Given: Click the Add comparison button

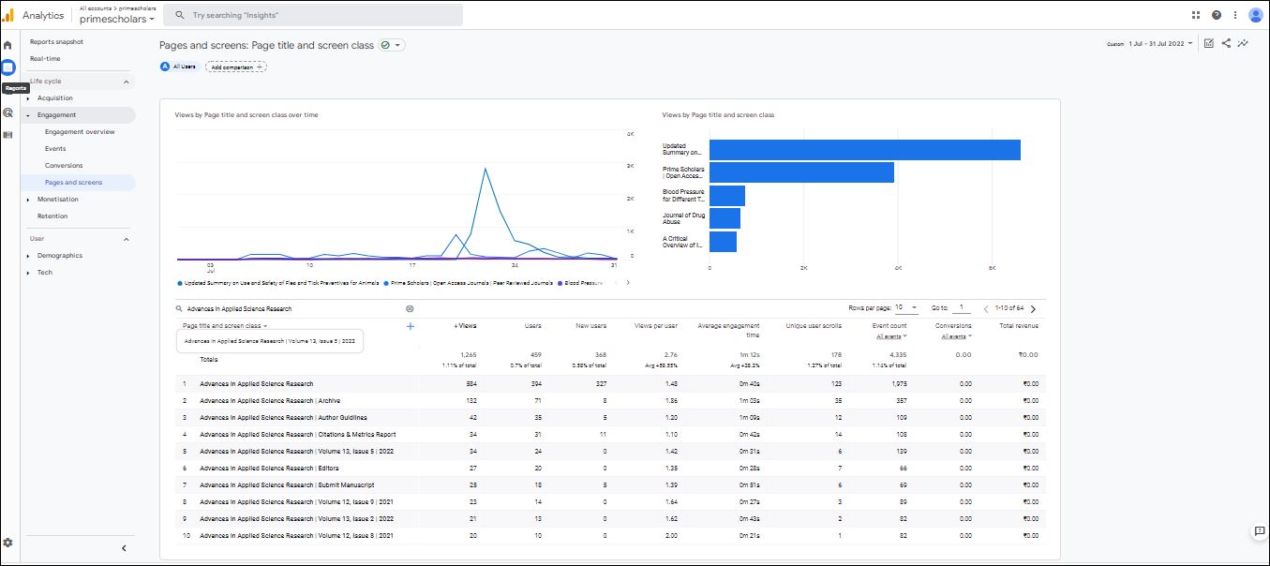Looking at the screenshot, I should click(235, 67).
